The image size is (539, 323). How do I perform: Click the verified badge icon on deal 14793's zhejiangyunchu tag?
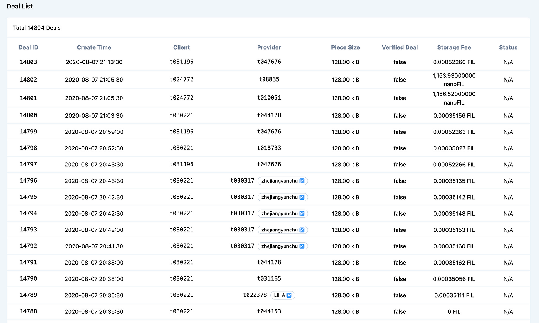(302, 230)
